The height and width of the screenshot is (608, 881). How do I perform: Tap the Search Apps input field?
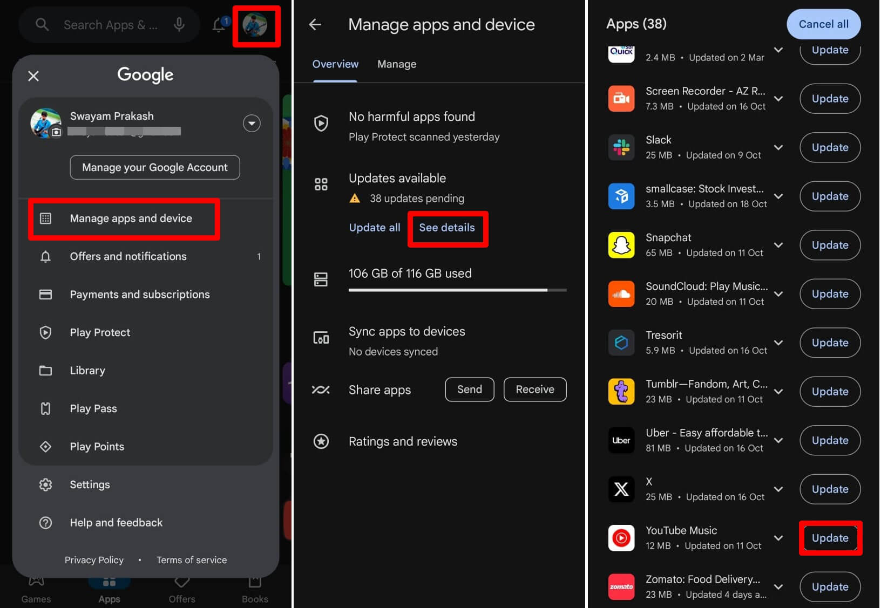[110, 25]
